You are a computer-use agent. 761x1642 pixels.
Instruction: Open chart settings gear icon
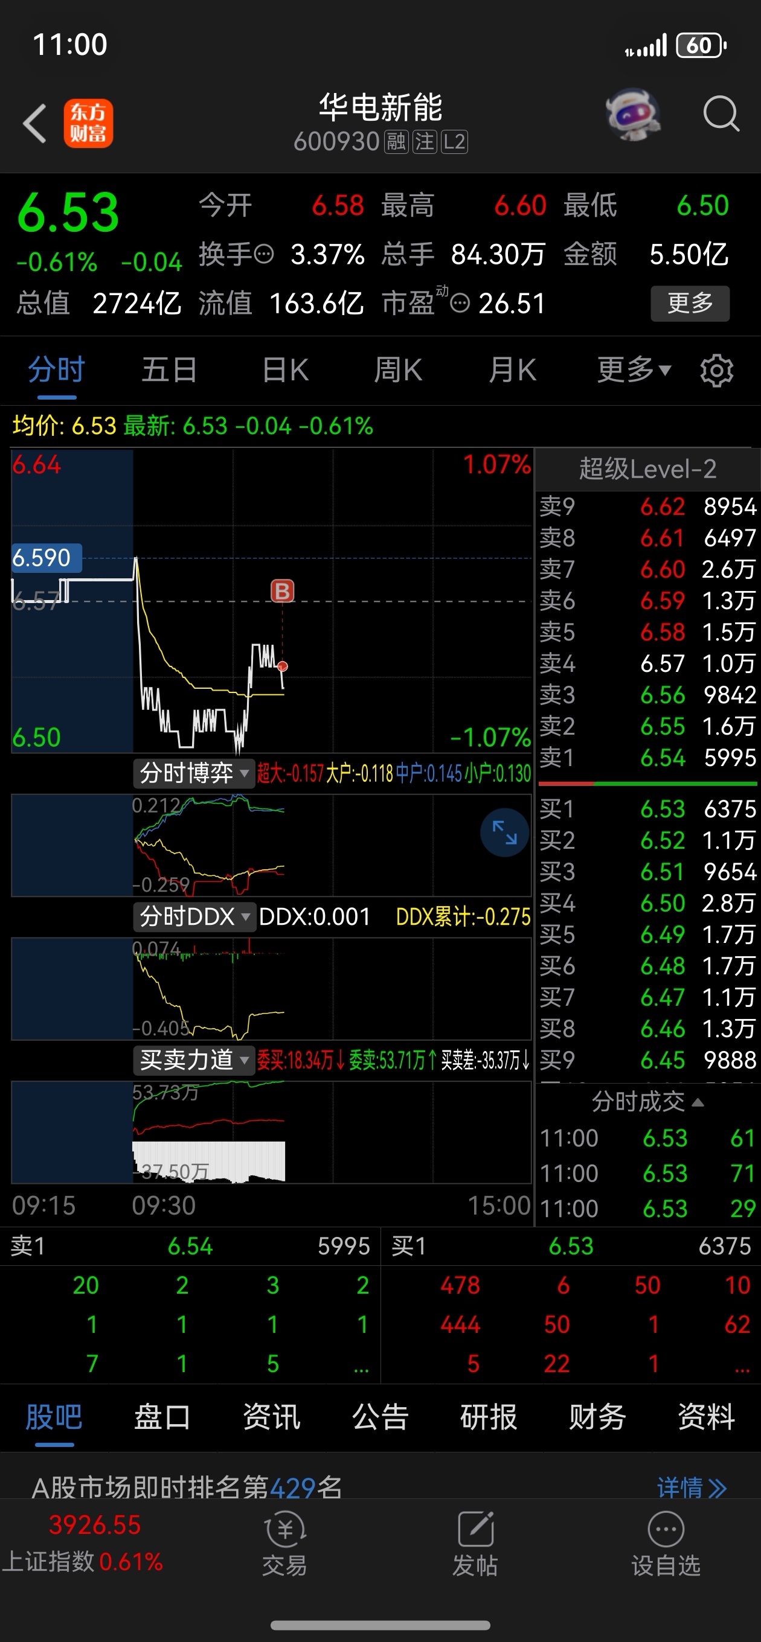(716, 370)
